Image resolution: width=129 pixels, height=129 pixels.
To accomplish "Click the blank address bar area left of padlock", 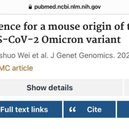I will [14, 7].
